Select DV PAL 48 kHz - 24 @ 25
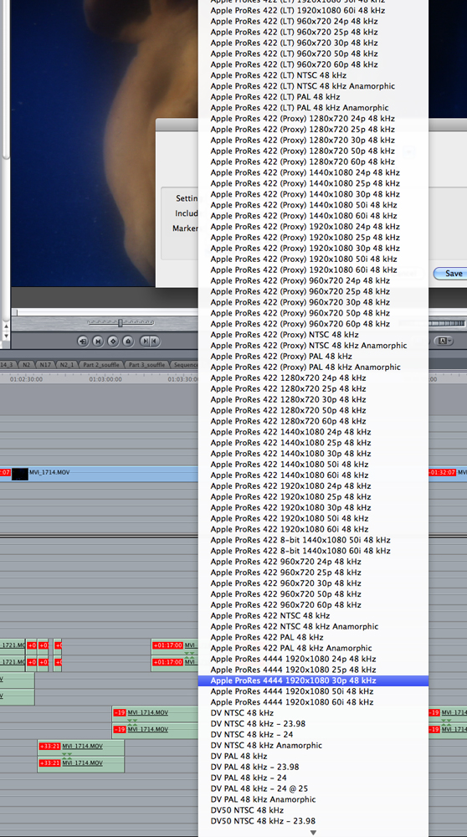 [313, 788]
